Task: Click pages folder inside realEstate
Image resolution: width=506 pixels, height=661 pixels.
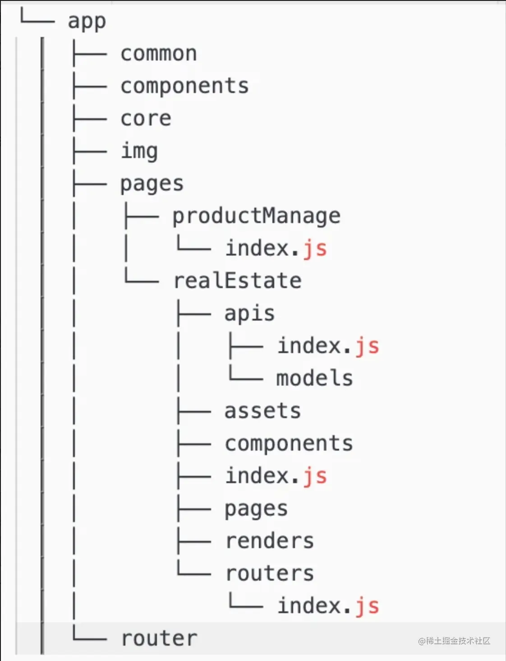Action: point(256,509)
